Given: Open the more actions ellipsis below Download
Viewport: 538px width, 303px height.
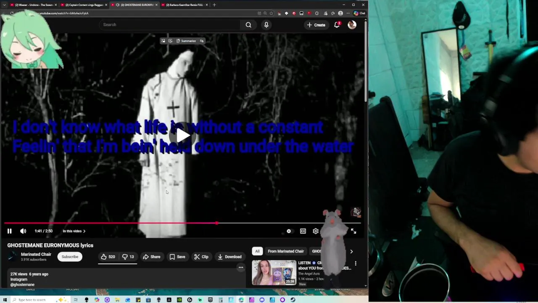Looking at the screenshot, I should [241, 267].
